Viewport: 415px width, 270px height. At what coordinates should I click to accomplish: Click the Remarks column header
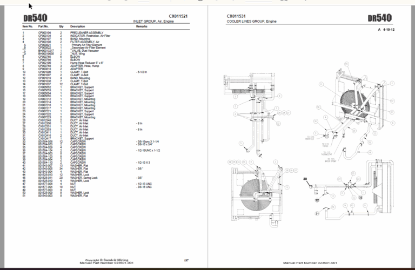[x=142, y=26]
